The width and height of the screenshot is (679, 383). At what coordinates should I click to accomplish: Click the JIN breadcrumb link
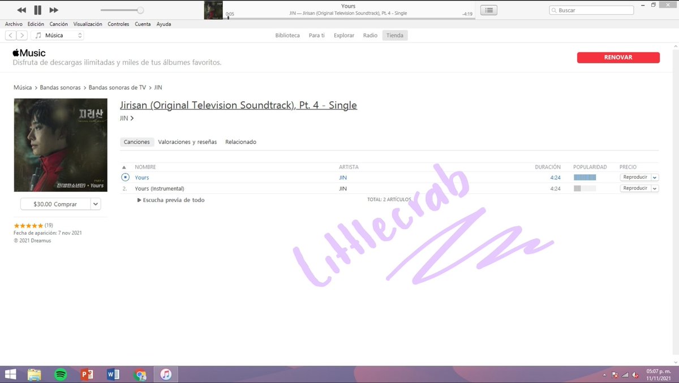[x=158, y=88]
